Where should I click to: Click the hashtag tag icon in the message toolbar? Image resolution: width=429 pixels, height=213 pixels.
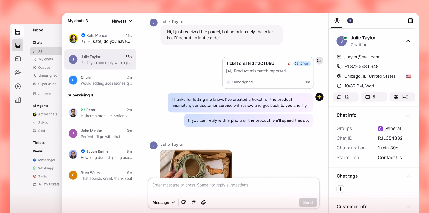[x=193, y=202]
